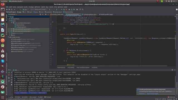Toggle Soft-Wrap in Run console
Image resolution: width=178 pixels, height=100 pixels.
click(12, 77)
